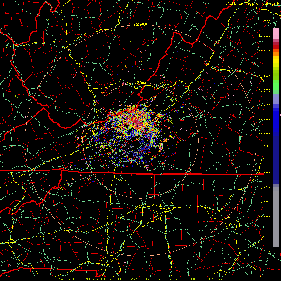Select the 0.680 scale value
Screen dimensions: 281x281
click(264, 118)
